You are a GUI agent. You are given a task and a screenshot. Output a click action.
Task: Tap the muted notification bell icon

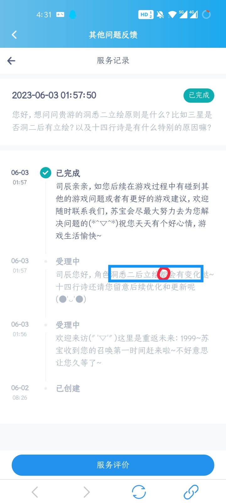pos(160,14)
